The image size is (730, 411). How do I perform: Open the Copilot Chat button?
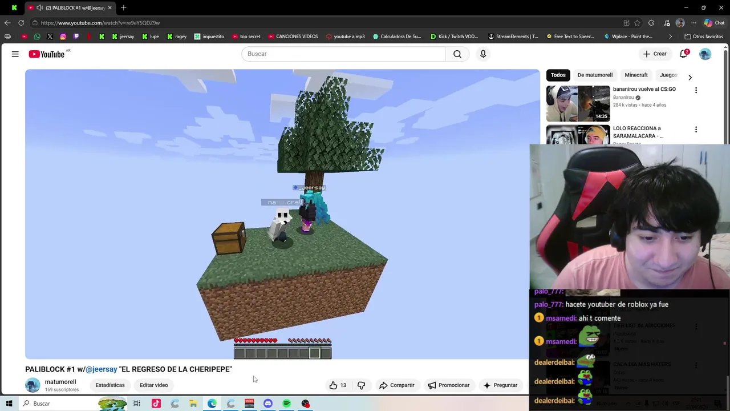click(714, 23)
